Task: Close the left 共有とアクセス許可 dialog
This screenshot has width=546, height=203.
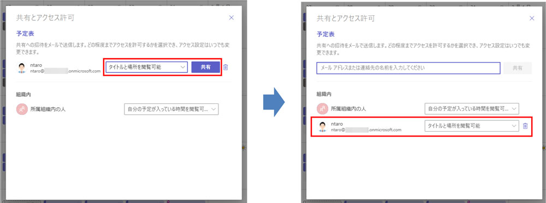Action: pos(231,18)
